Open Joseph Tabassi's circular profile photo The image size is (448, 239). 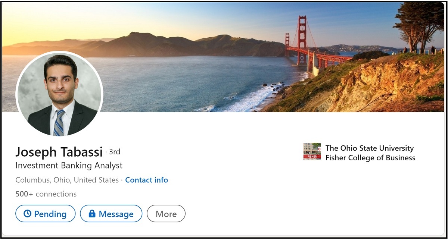coord(59,93)
